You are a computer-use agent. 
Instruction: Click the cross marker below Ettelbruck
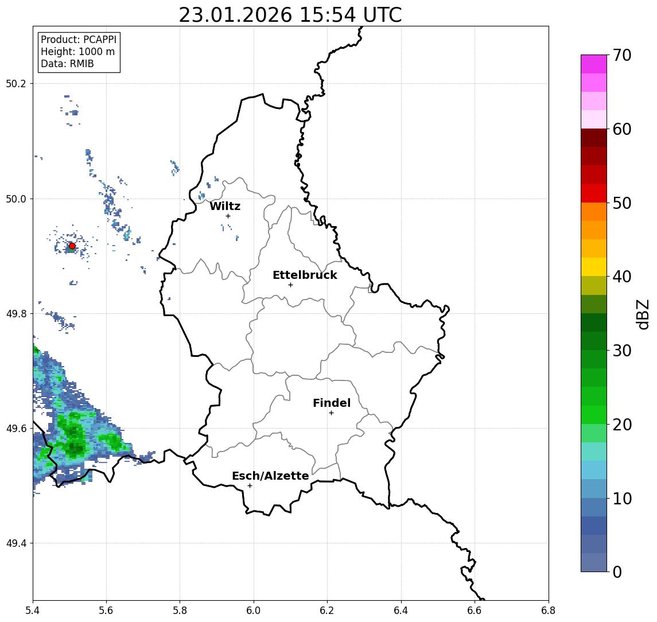coord(290,285)
